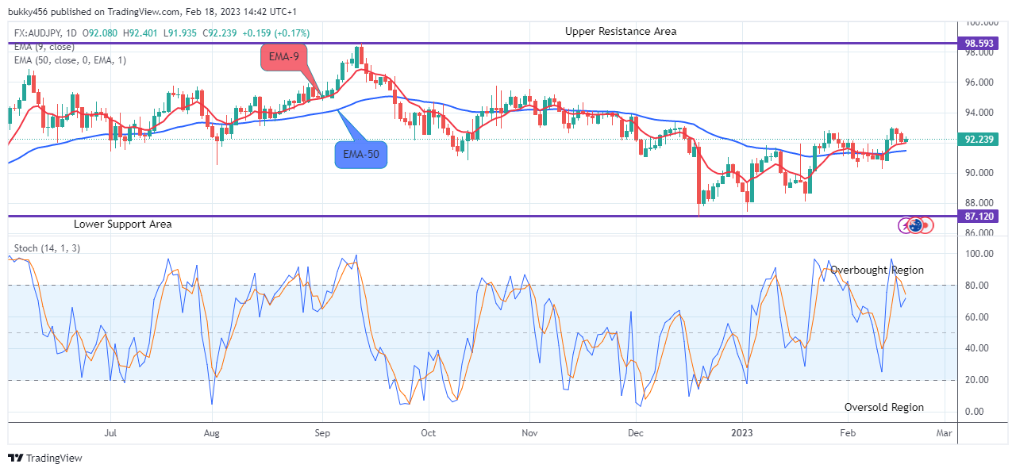
Task: Click the red EMA-9 callout bubble
Action: [x=285, y=56]
